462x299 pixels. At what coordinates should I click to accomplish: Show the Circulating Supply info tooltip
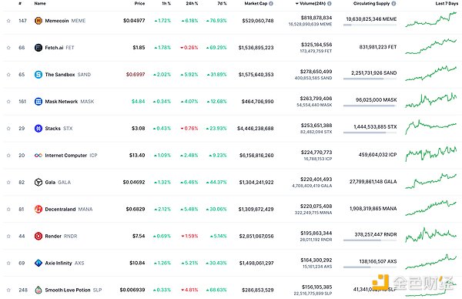[x=393, y=4]
